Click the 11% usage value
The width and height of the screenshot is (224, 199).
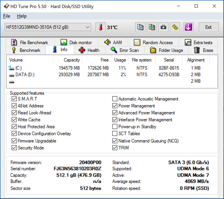122,68
